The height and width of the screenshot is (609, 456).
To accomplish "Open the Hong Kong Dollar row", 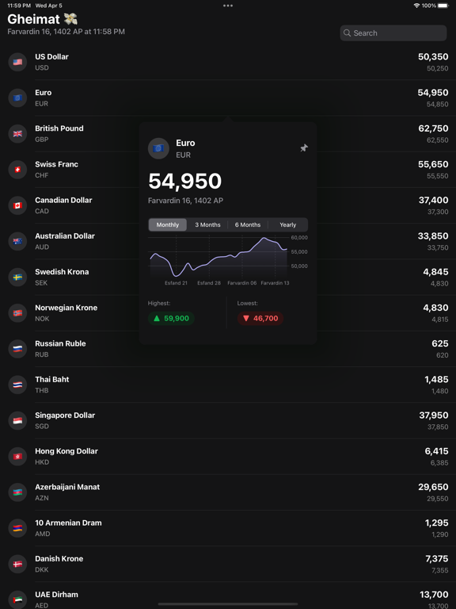I will (228, 457).
